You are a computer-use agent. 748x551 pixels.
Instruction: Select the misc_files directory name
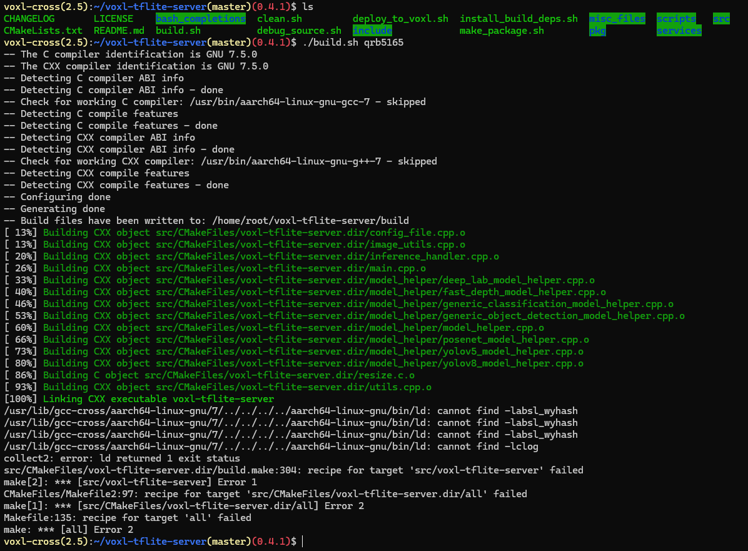[617, 19]
